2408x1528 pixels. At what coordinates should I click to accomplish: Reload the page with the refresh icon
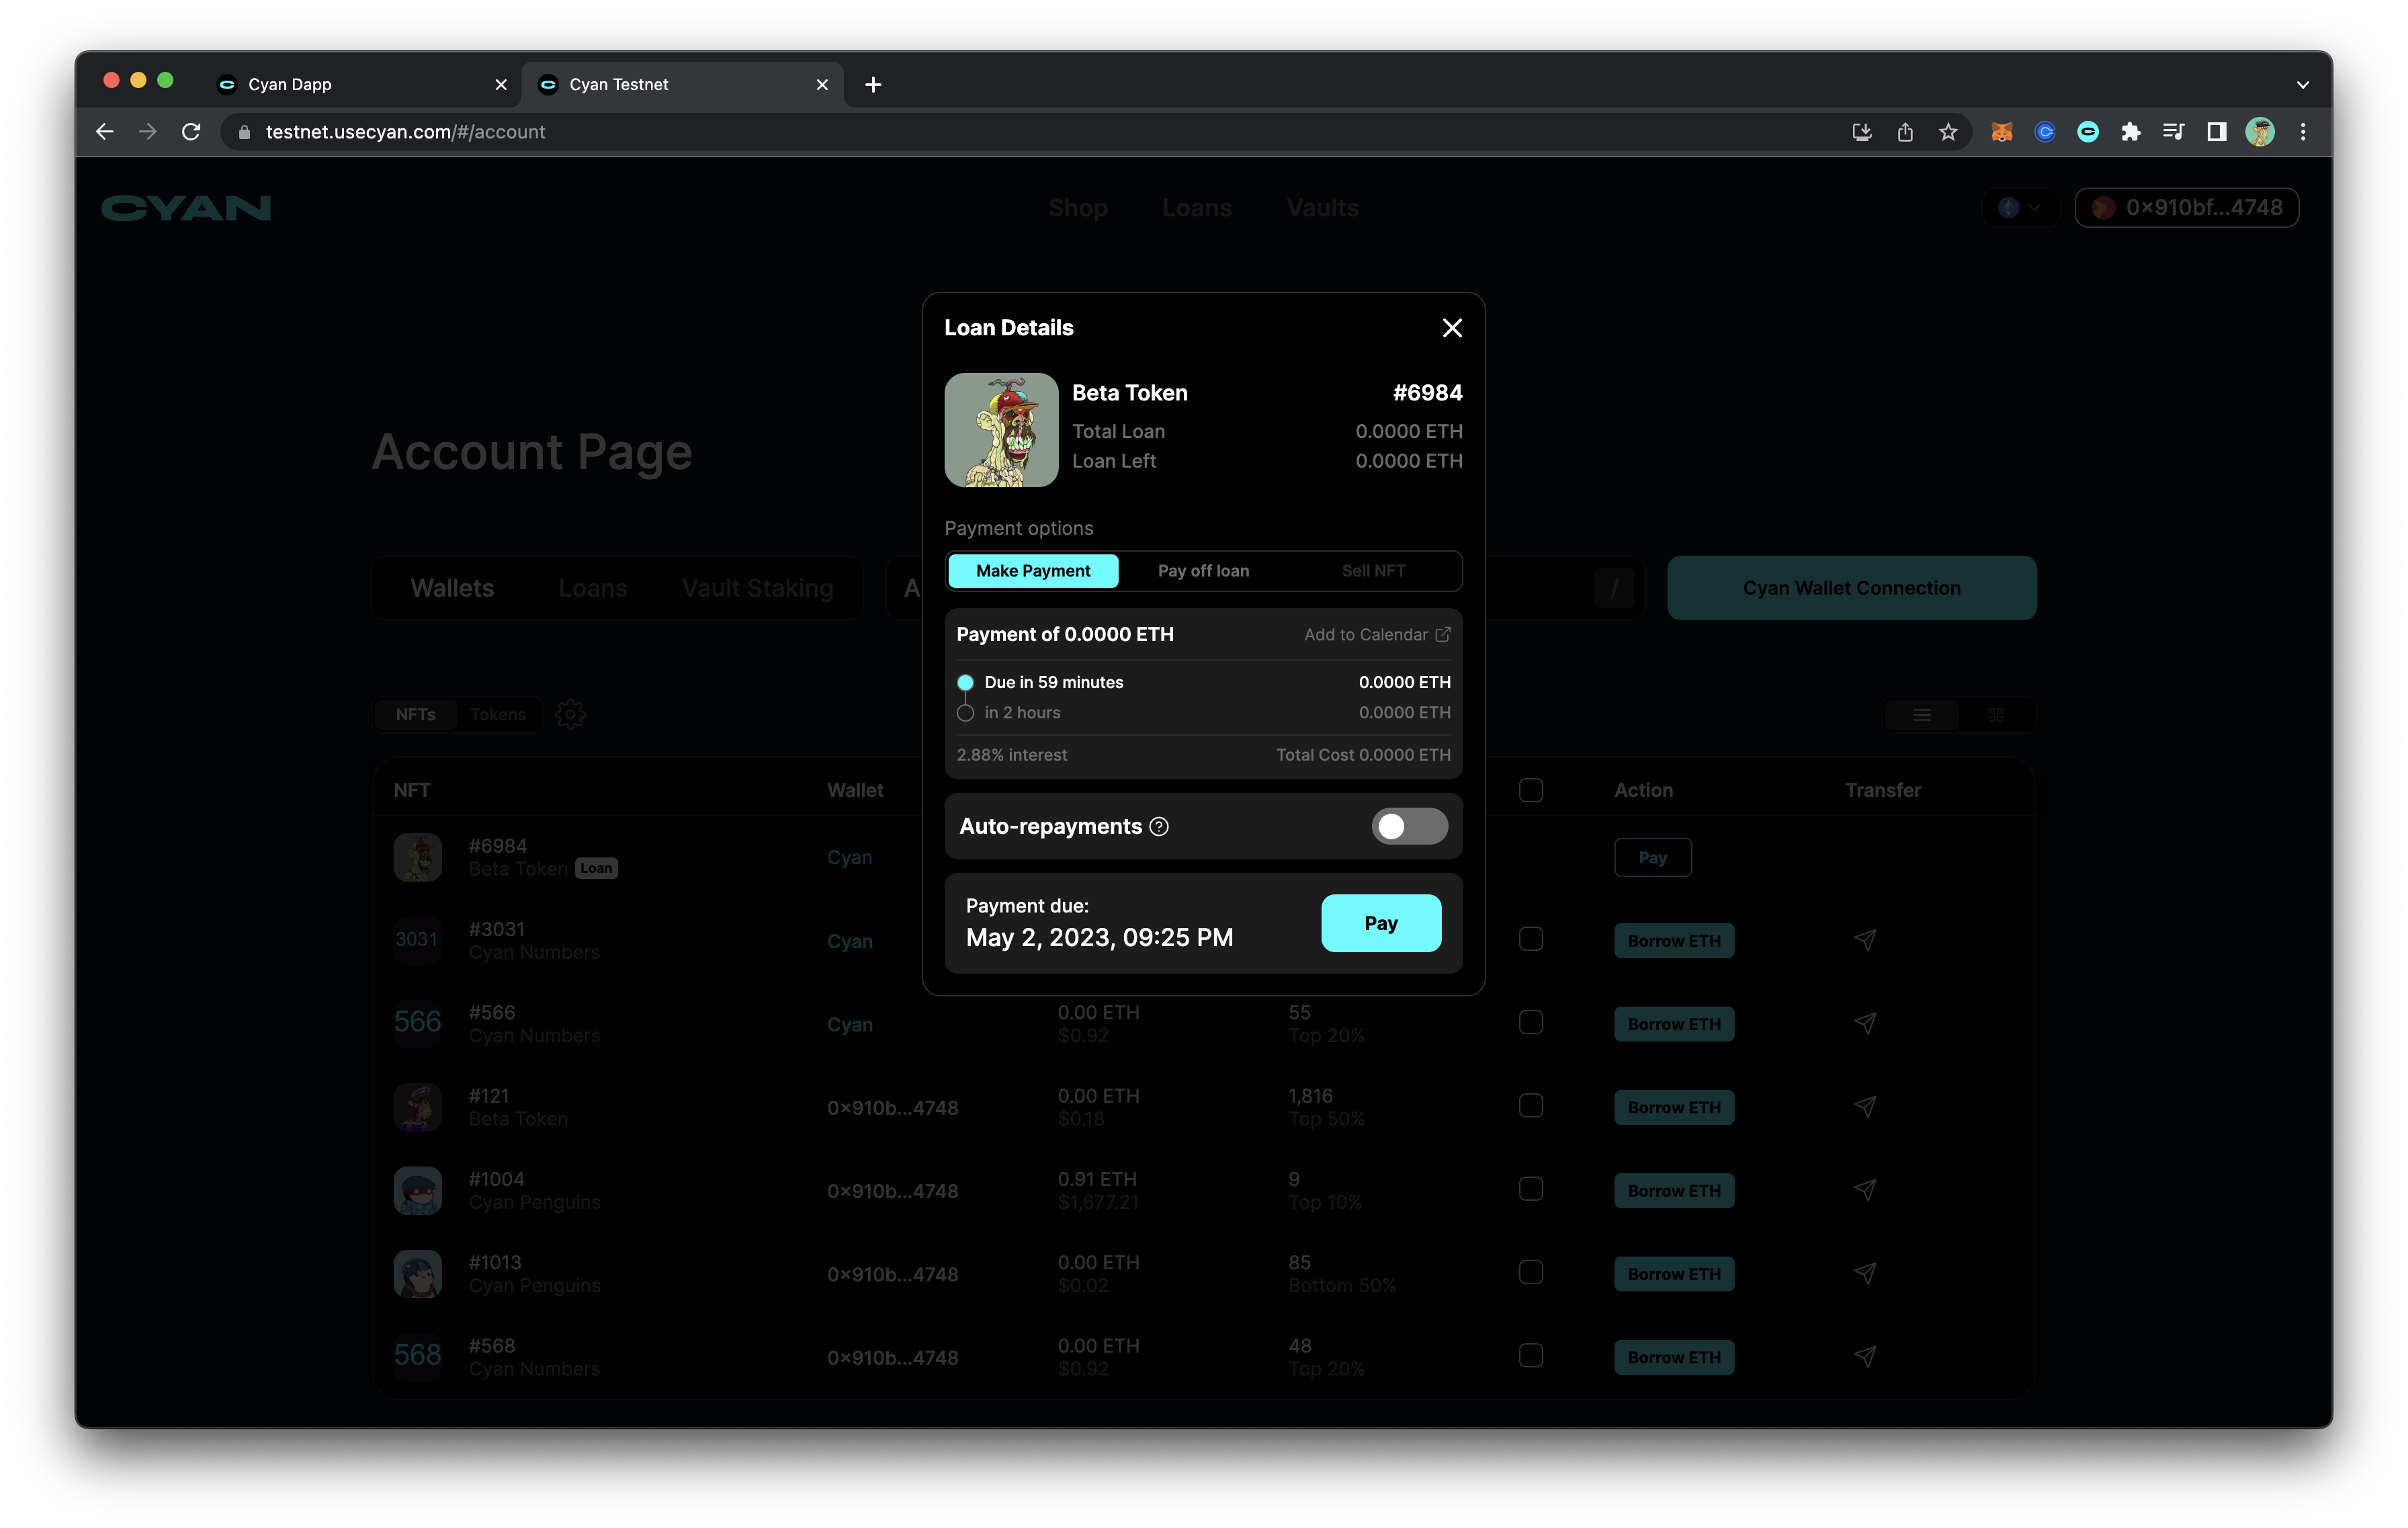[x=191, y=132]
